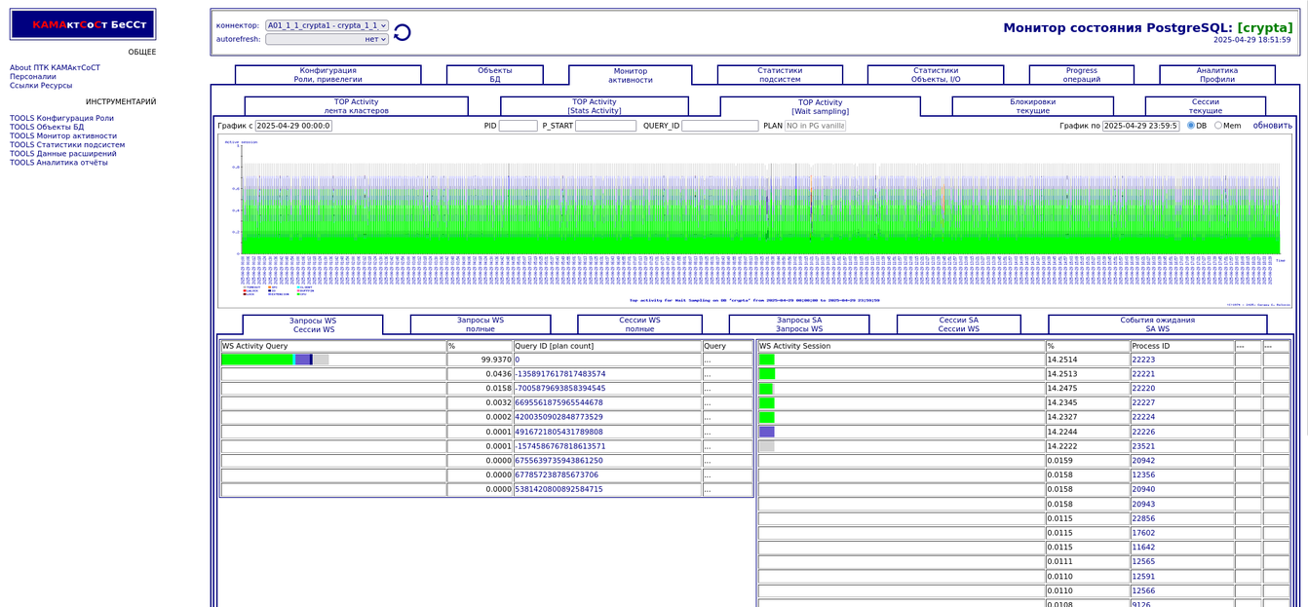Click the QUERY_ID input field
The width and height of the screenshot is (1308, 607).
coord(719,126)
